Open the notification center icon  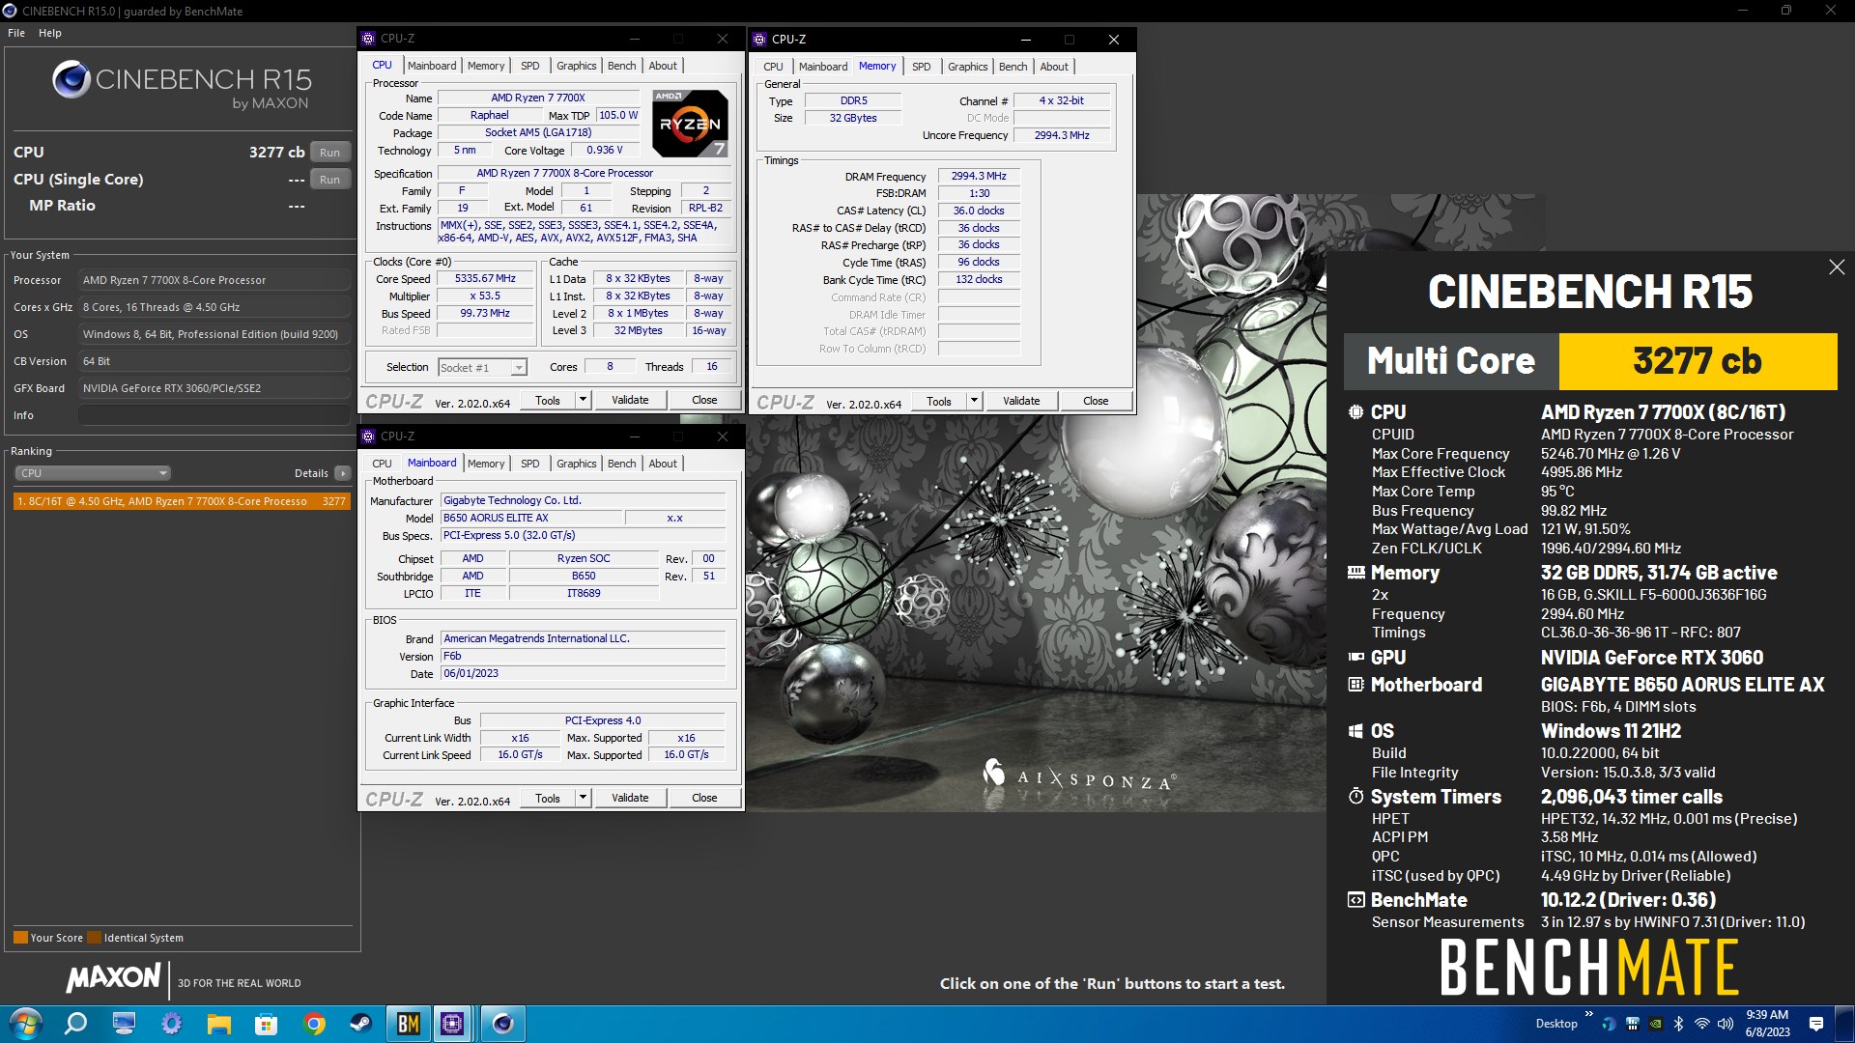pyautogui.click(x=1816, y=1024)
